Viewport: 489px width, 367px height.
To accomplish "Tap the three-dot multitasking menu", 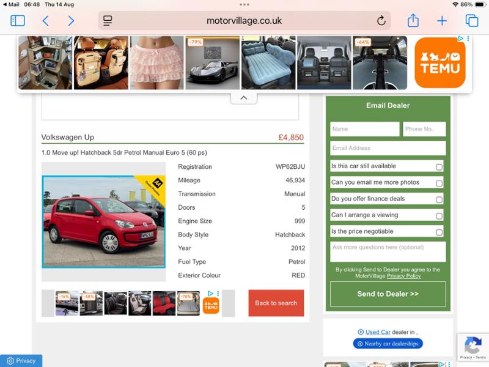I will [244, 4].
